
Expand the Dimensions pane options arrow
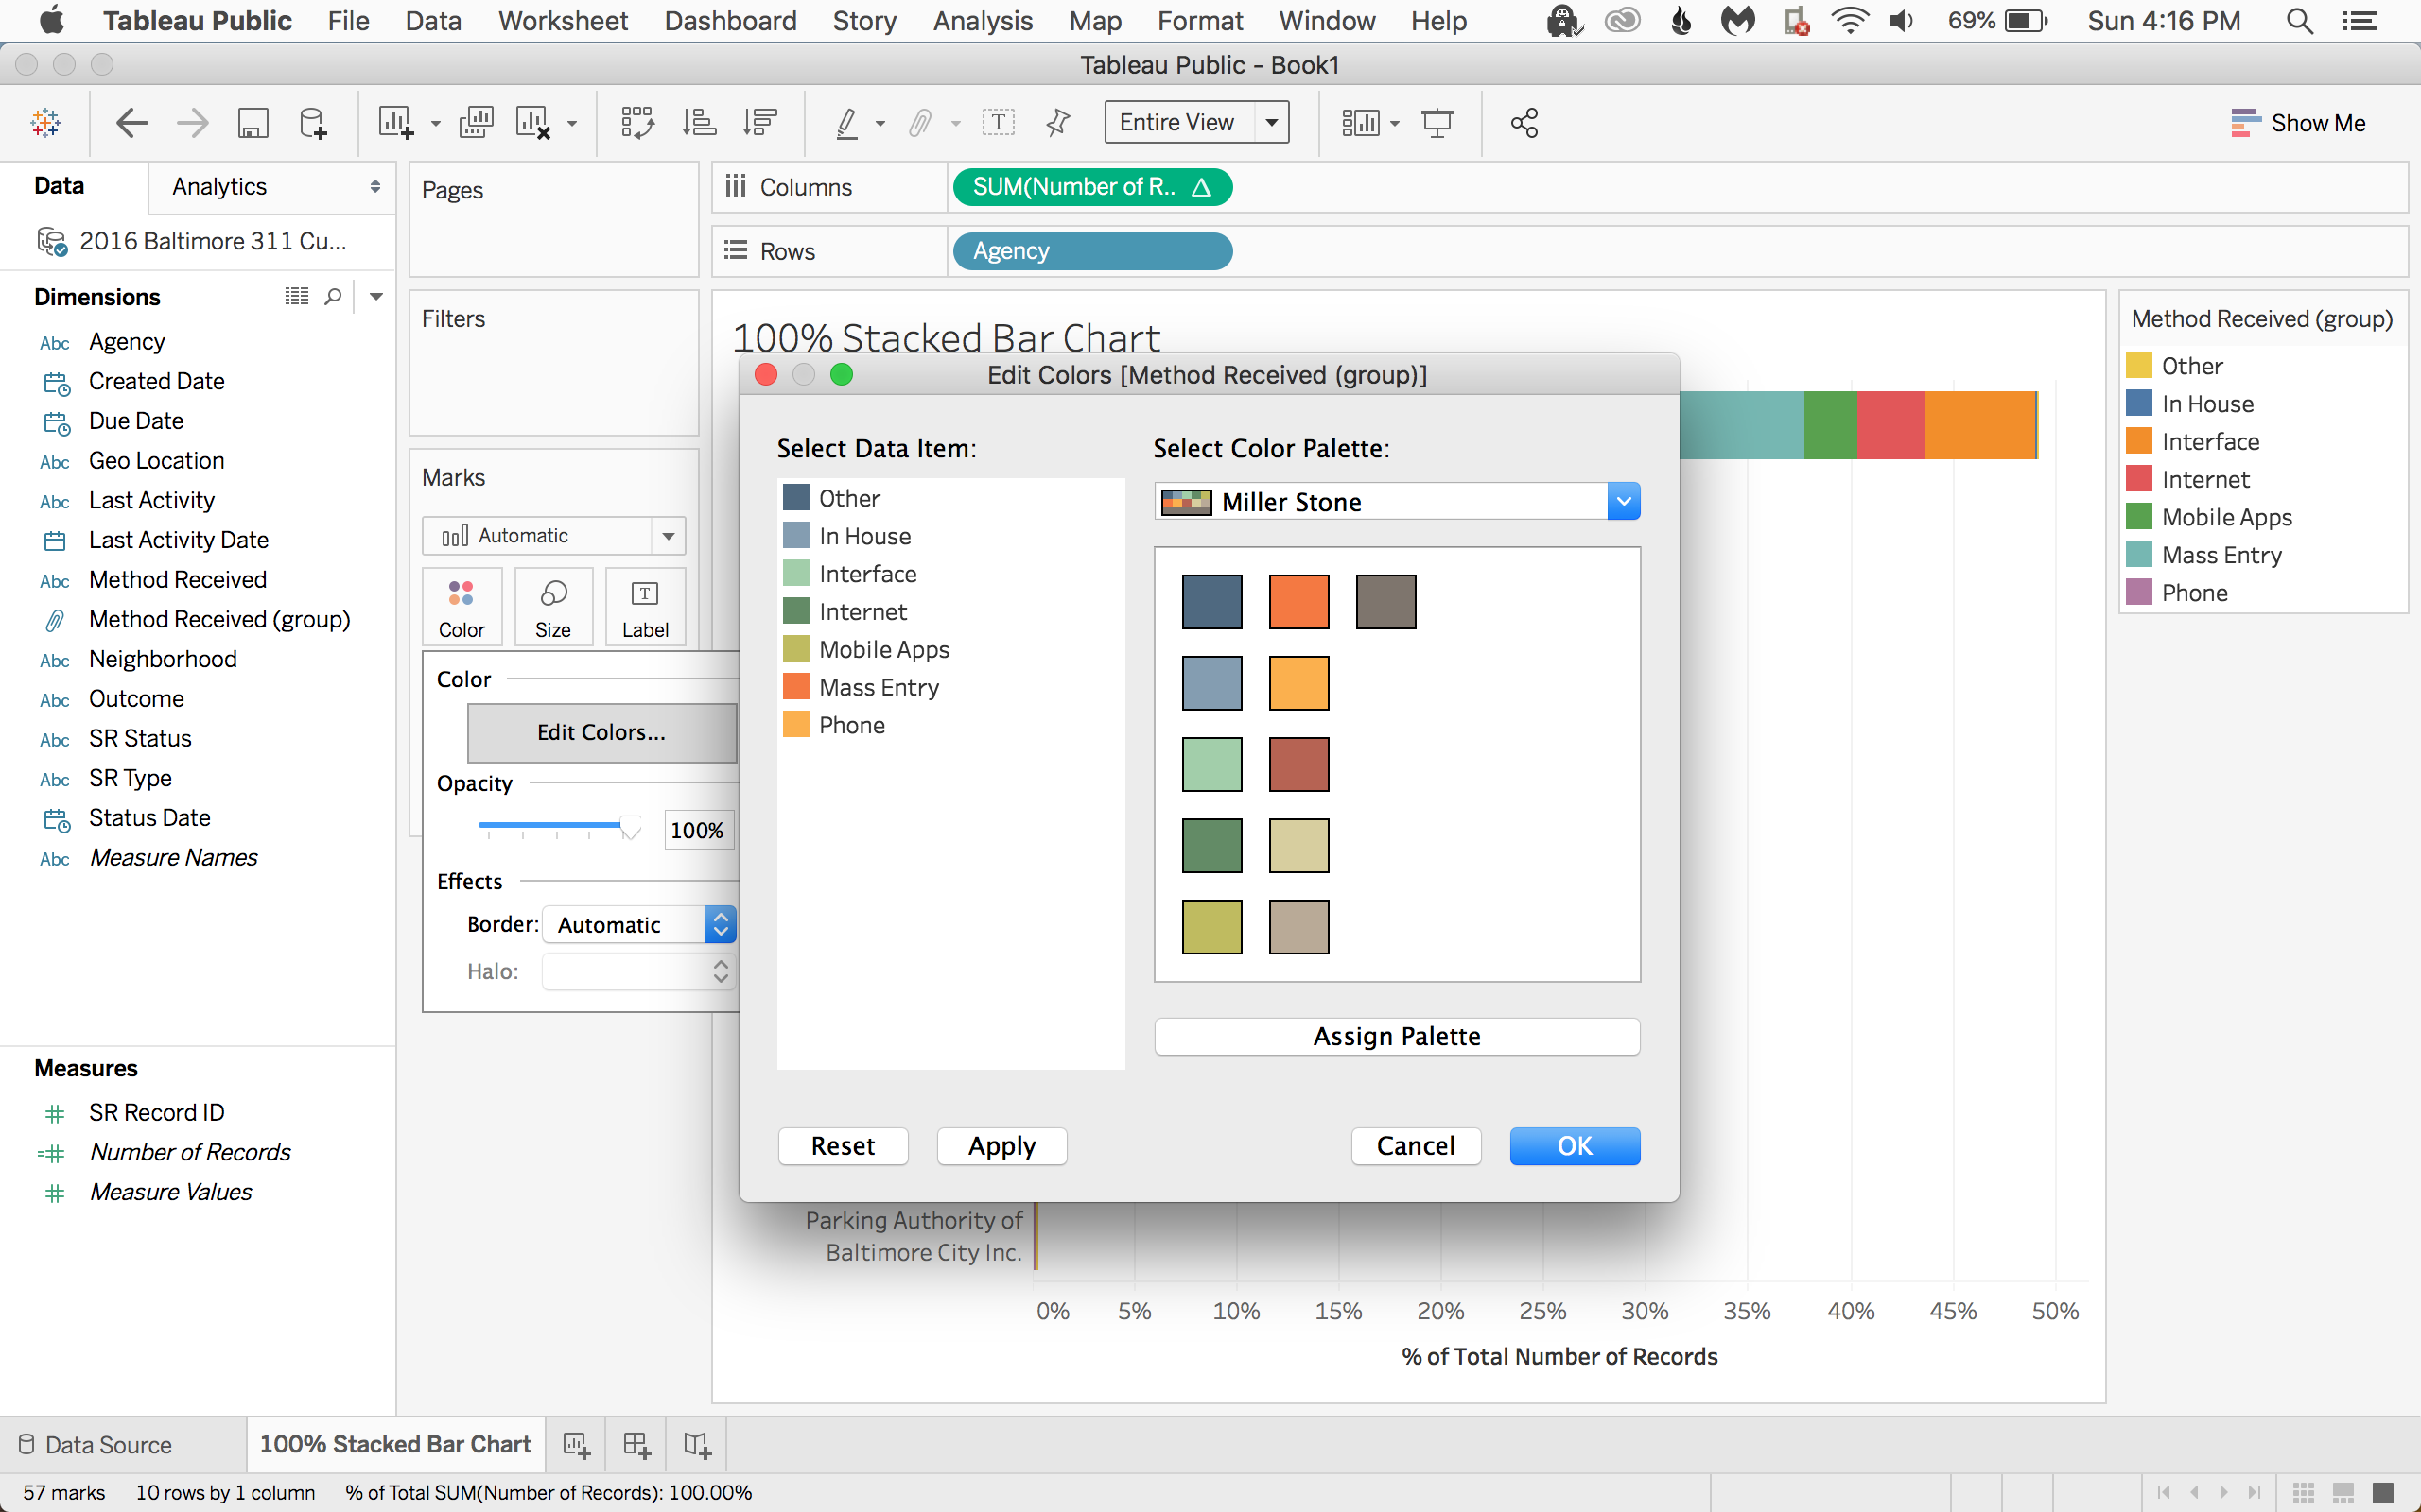[x=376, y=297]
